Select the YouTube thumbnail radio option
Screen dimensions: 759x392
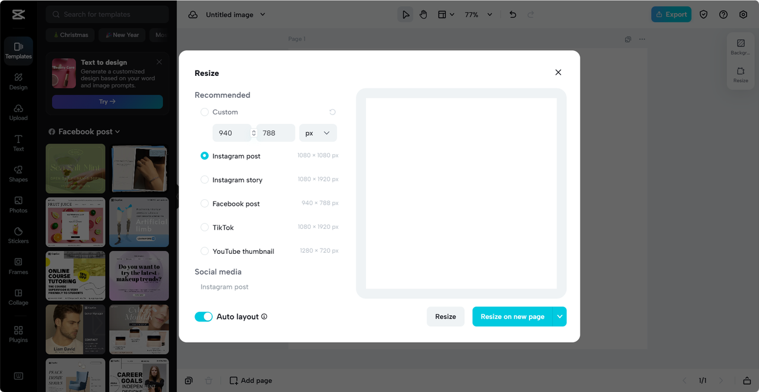[x=205, y=251]
